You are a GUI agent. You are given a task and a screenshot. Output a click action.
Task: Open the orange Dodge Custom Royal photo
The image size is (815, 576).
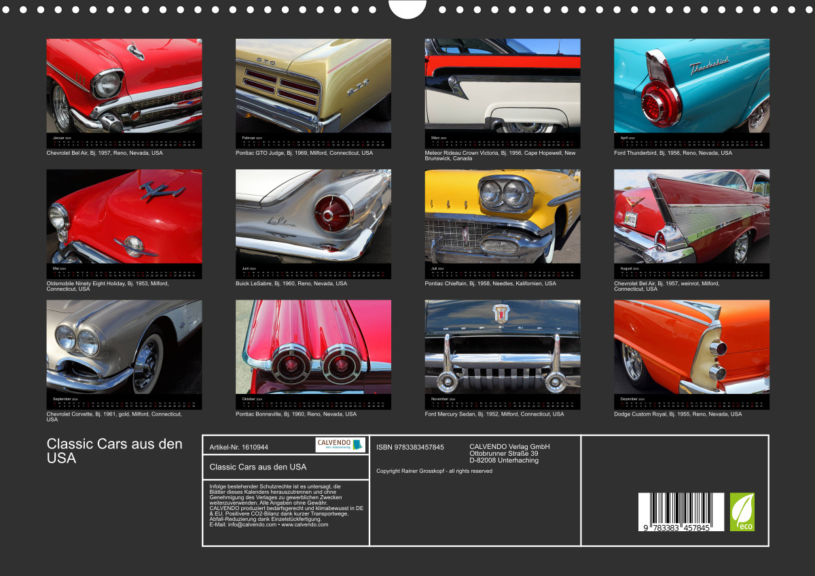pos(691,347)
